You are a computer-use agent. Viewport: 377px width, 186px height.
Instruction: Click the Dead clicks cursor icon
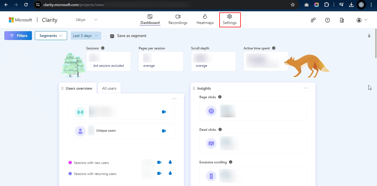pyautogui.click(x=211, y=144)
